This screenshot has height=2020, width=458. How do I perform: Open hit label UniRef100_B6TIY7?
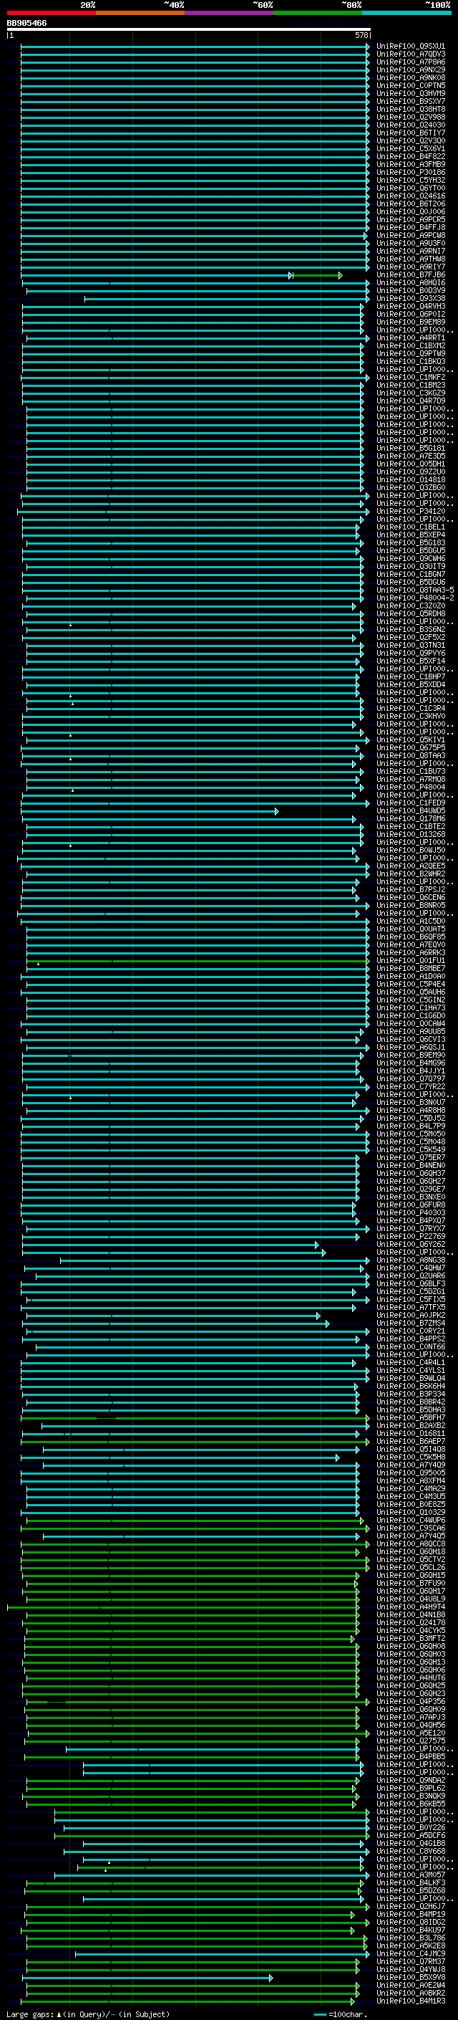click(x=410, y=133)
